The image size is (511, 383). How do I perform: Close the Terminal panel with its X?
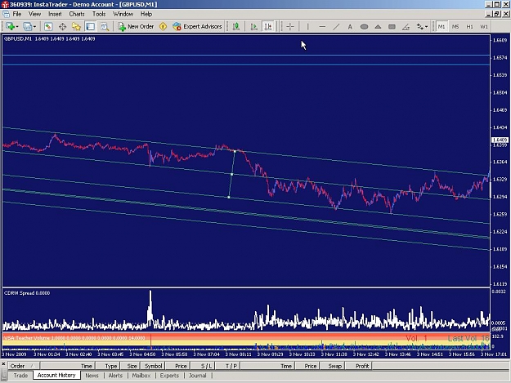(x=3, y=363)
